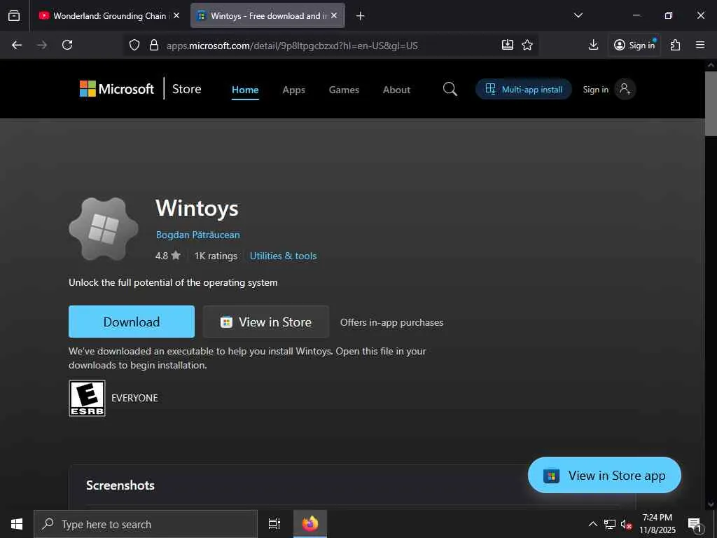Go to Games section
Viewport: 717px width, 538px height.
(x=344, y=90)
